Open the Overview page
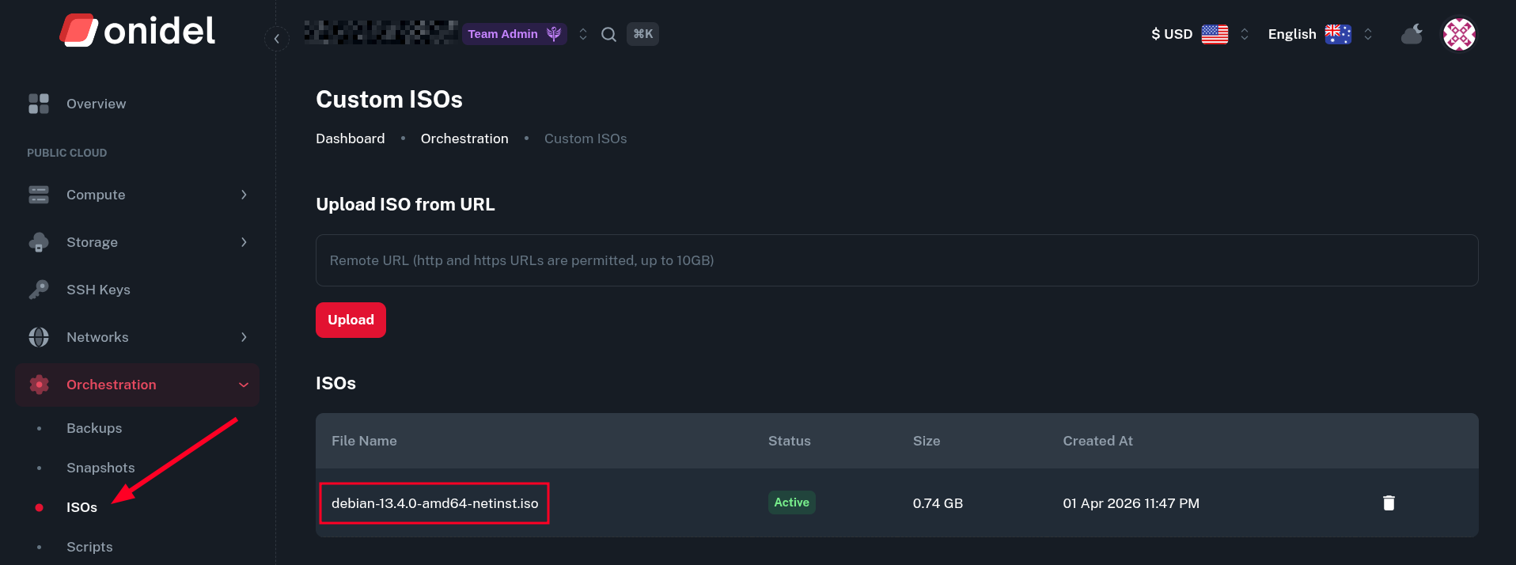The image size is (1516, 565). (96, 104)
